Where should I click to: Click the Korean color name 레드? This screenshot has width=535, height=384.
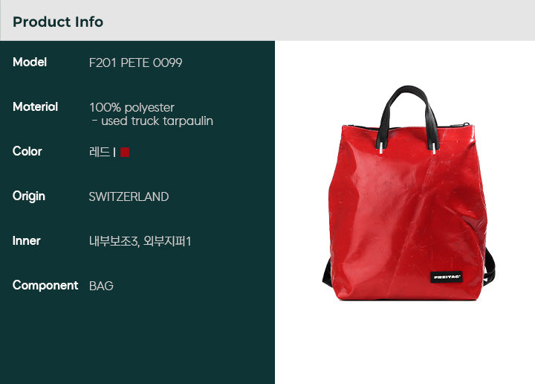pos(100,152)
